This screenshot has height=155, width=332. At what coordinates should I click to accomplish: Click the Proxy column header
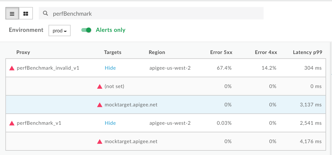[x=23, y=52]
